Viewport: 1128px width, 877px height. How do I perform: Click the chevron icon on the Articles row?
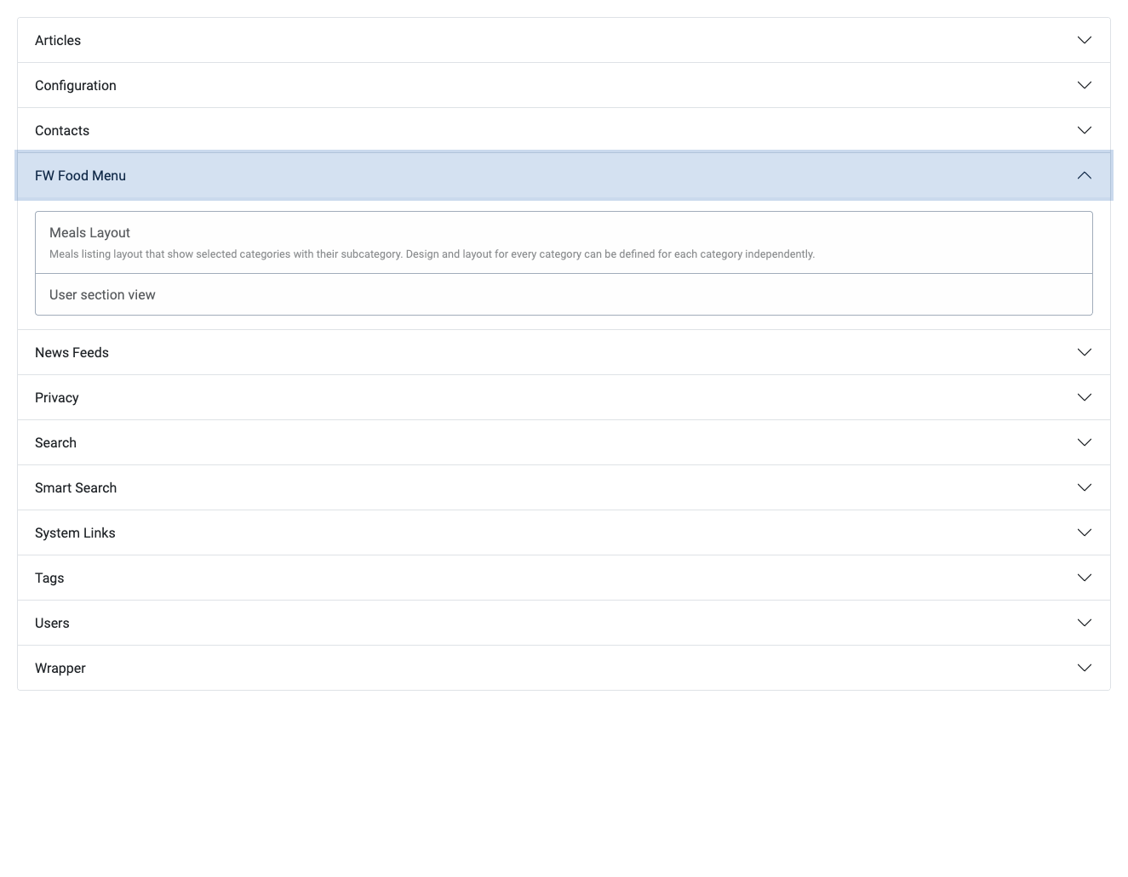[x=1084, y=40]
